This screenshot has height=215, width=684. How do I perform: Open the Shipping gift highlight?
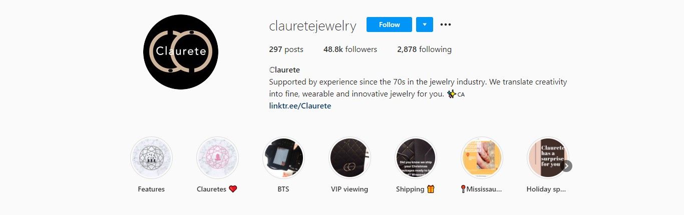[x=416, y=158]
